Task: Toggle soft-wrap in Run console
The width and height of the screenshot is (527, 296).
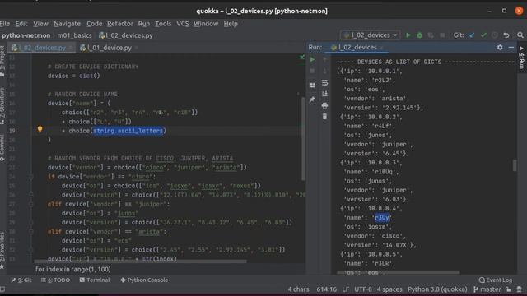Action: [324, 82]
